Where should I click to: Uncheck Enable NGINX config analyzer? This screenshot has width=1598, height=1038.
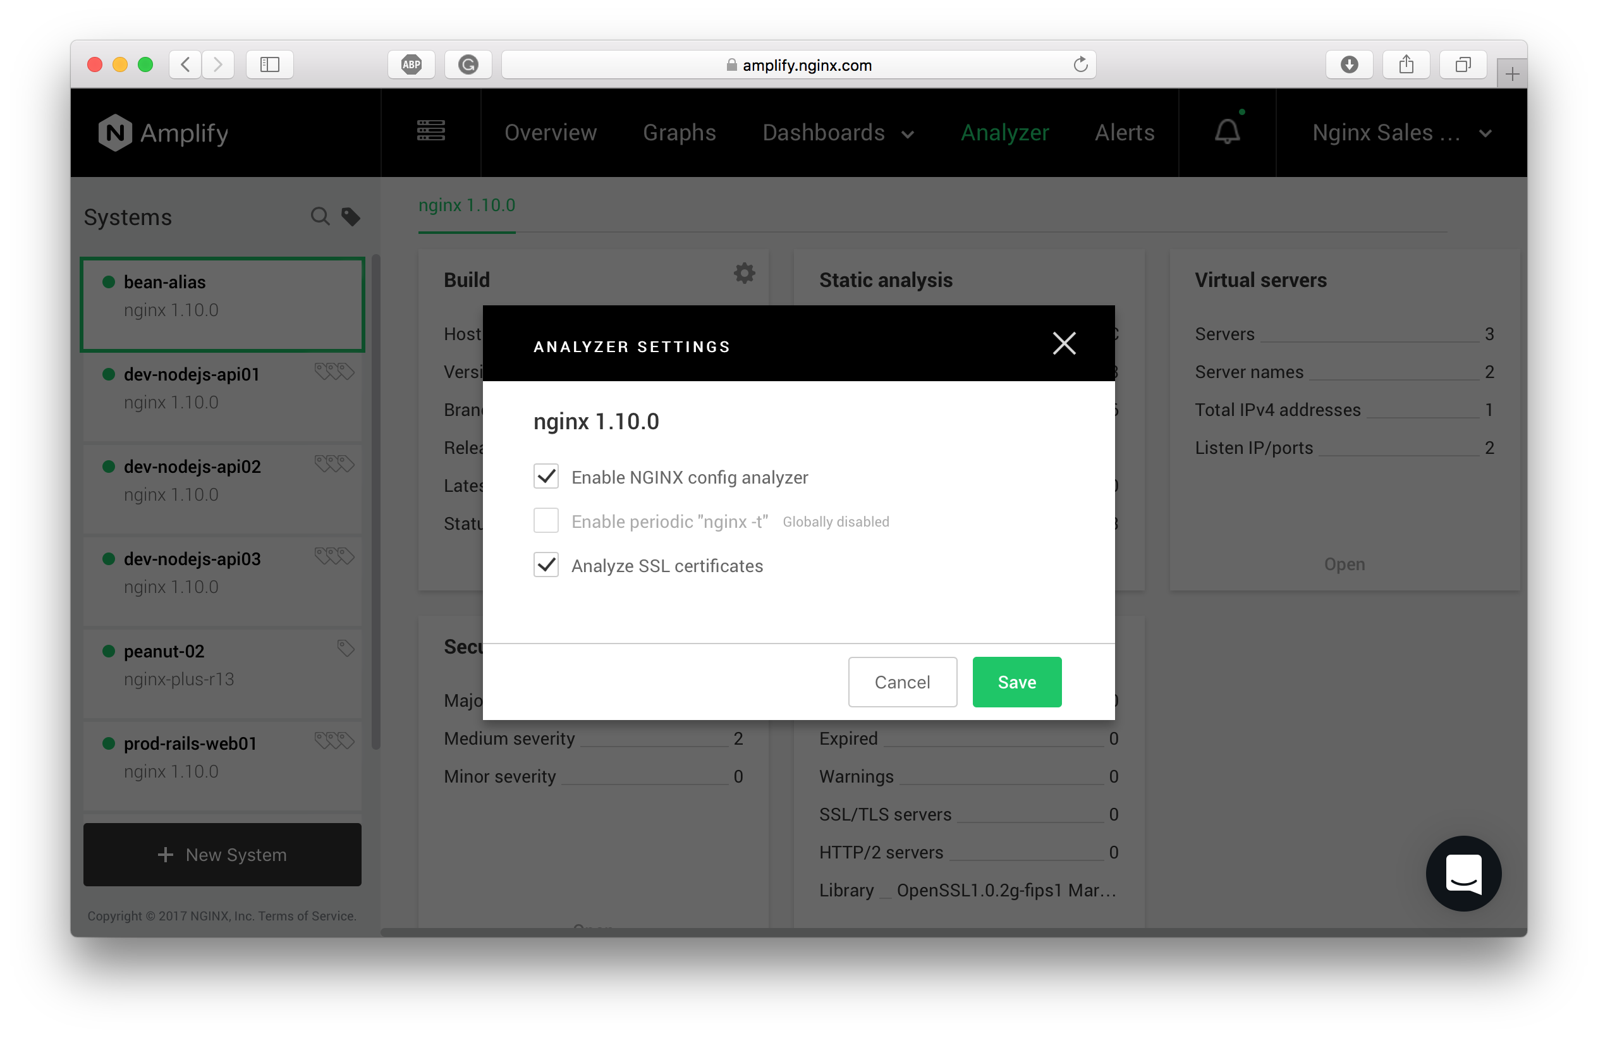click(x=546, y=476)
